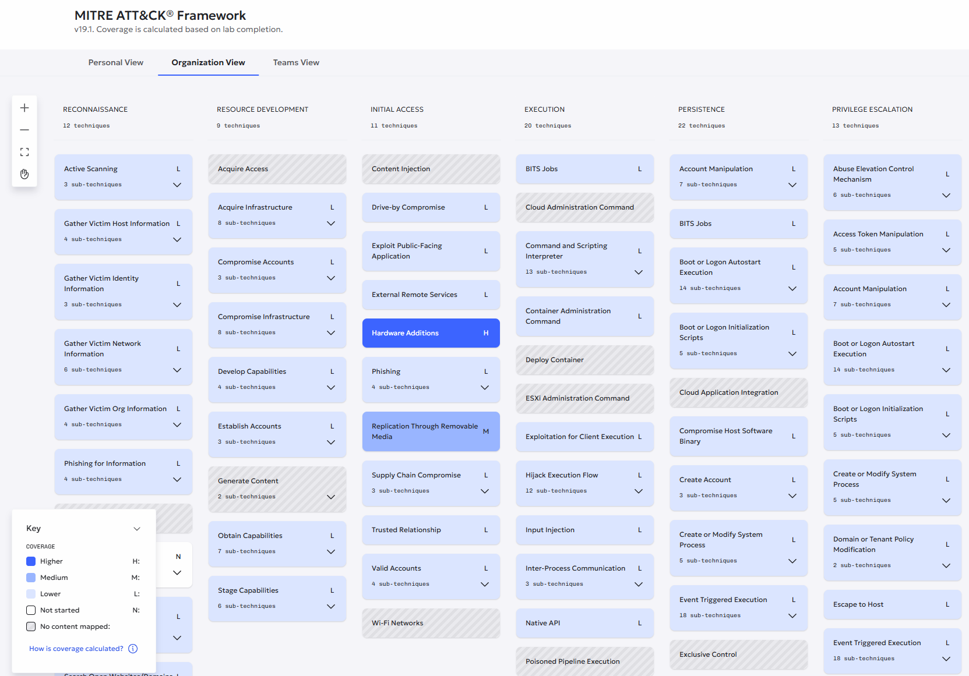Expand Phishing sub-techniques in Initial Access
969x676 pixels.
pyautogui.click(x=485, y=387)
